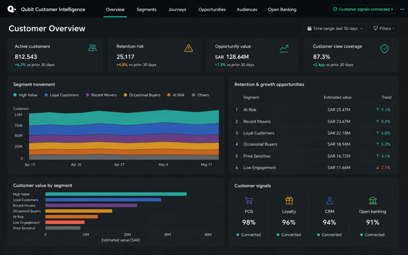Screen dimensions: 408x255
Task: Click POS Connected status dot
Action: pyautogui.click(x=238, y=235)
